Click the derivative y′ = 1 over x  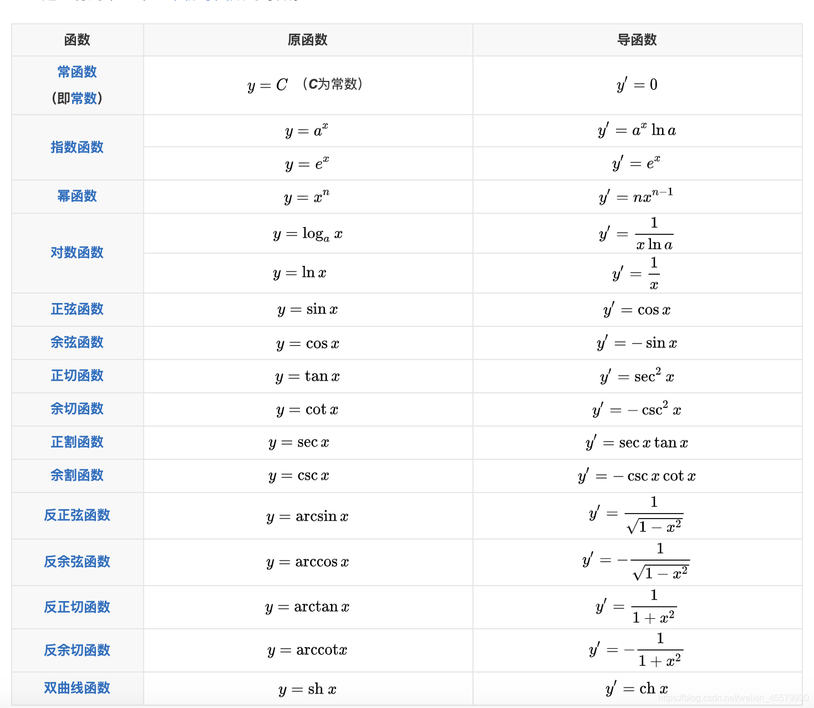(x=637, y=274)
